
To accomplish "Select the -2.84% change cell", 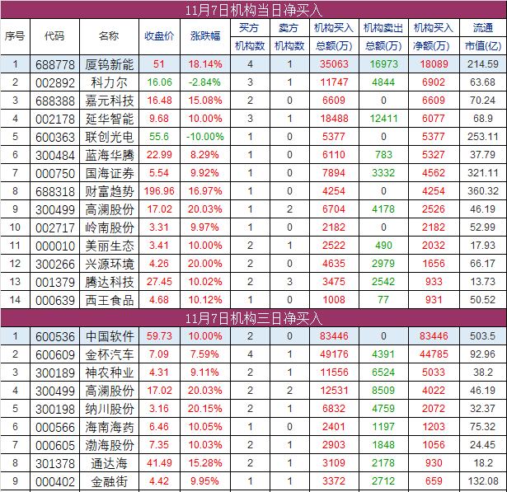I will tap(205, 82).
